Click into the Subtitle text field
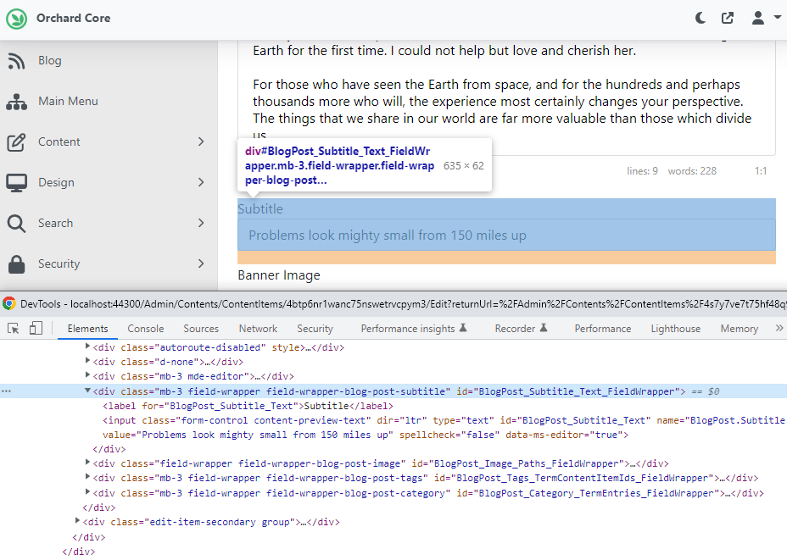This screenshot has height=560, width=787. click(506, 236)
